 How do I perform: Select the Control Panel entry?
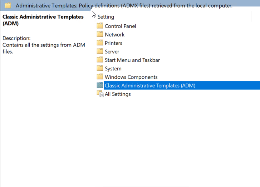point(121,26)
